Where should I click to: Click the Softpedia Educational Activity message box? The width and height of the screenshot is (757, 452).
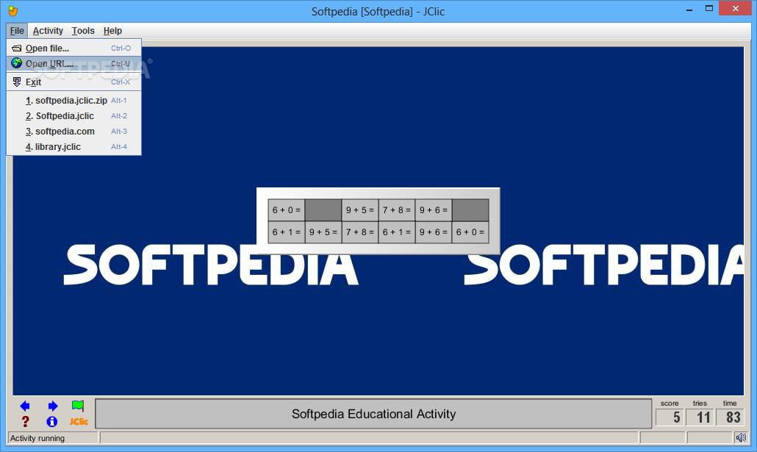(373, 414)
